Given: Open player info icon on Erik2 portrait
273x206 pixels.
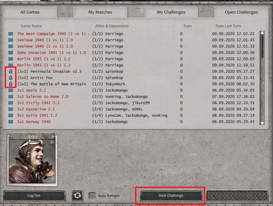Looking at the screenshot, I should tap(52, 142).
